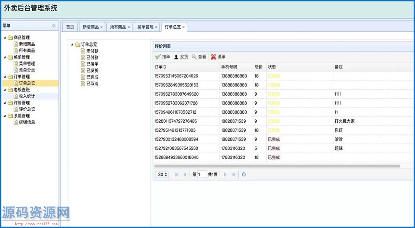Collapse the 商品管理 tree folder

click(x=5, y=38)
